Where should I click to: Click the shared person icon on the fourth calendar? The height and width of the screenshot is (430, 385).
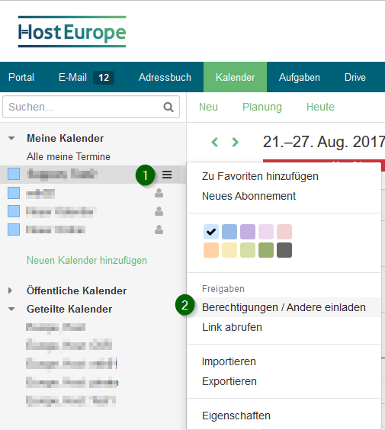159,229
